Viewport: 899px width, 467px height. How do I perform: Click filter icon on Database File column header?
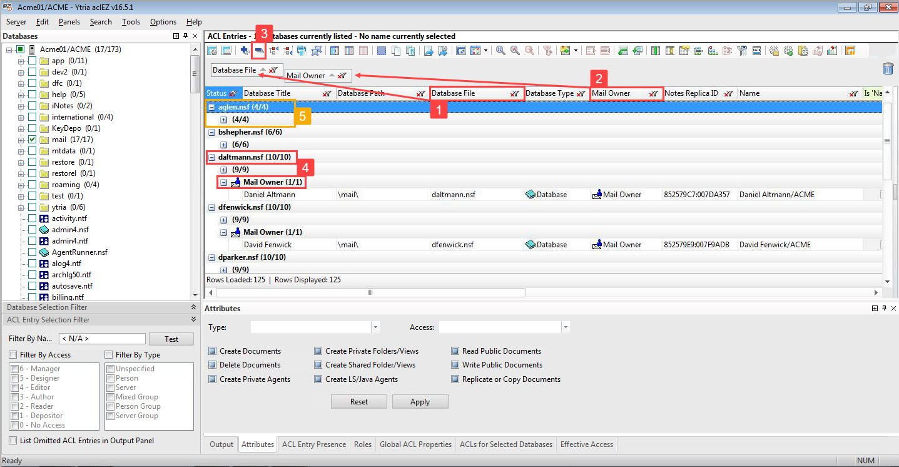point(514,94)
